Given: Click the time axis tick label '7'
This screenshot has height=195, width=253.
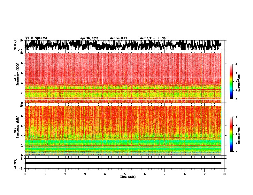Looking at the screenshot, I should point(165,174).
